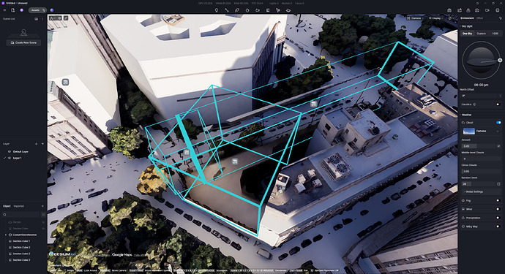The width and height of the screenshot is (505, 274).
Task: Click the export/share icon in top-right toolbar
Action: pyautogui.click(x=460, y=10)
